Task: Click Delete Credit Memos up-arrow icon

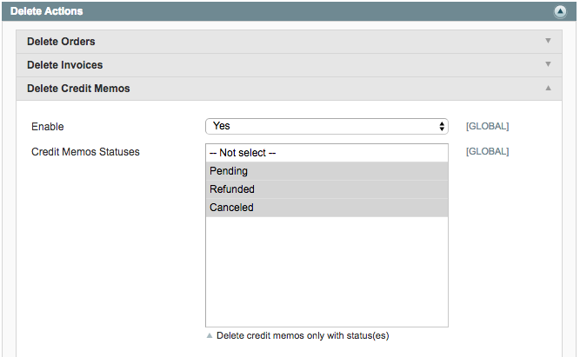Action: click(548, 88)
